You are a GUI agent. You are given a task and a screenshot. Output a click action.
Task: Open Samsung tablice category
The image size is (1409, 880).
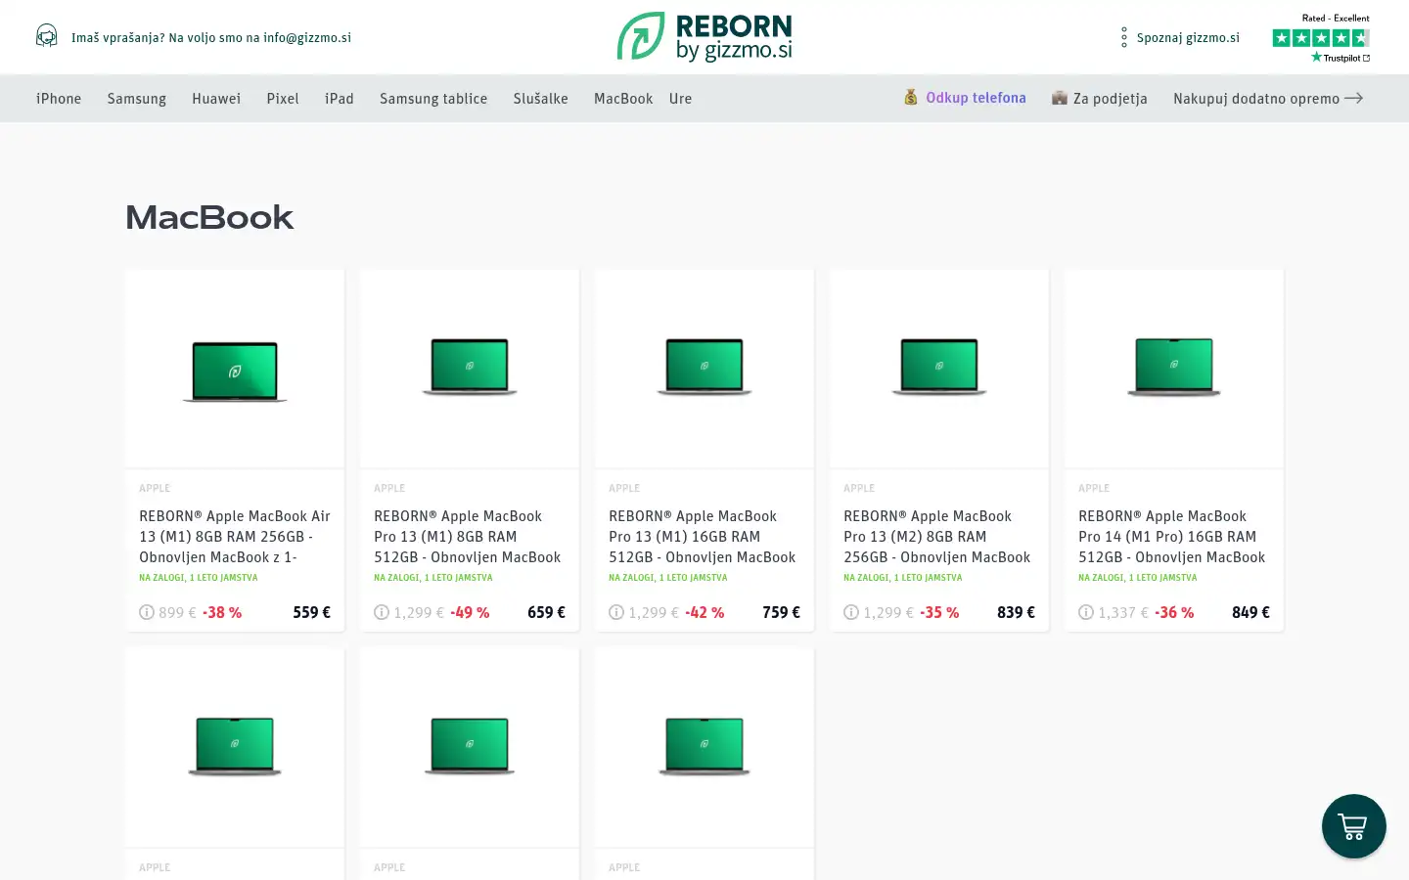(x=433, y=99)
